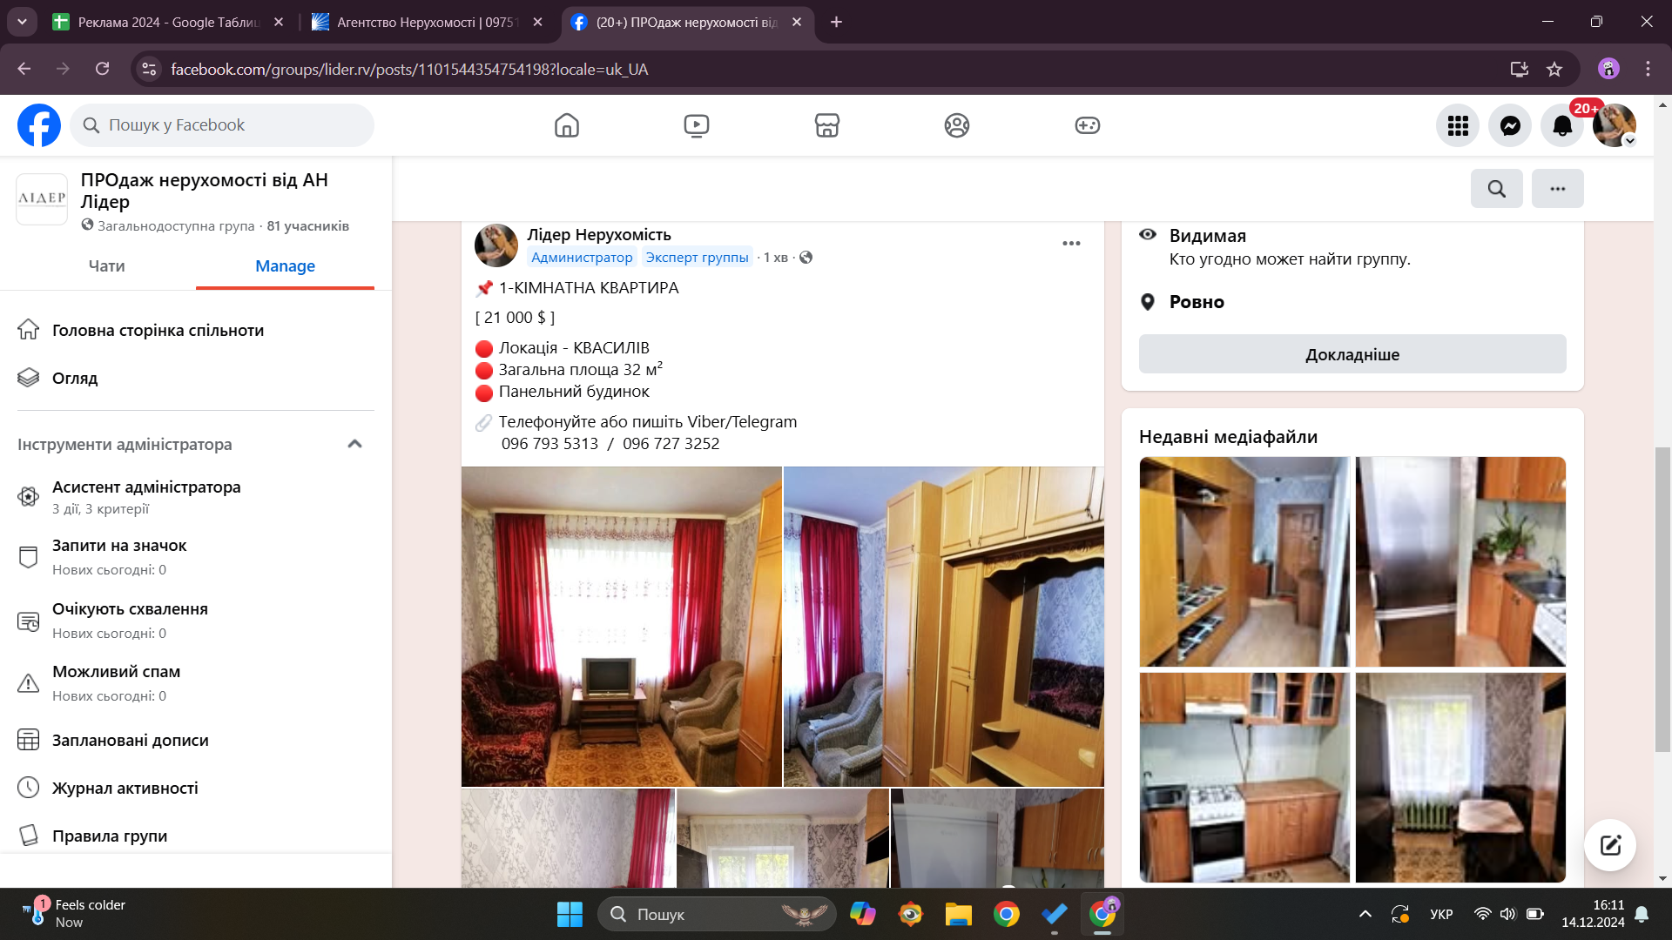Viewport: 1672px width, 940px height.
Task: Open Facebook Home feed icon
Action: [x=566, y=125]
